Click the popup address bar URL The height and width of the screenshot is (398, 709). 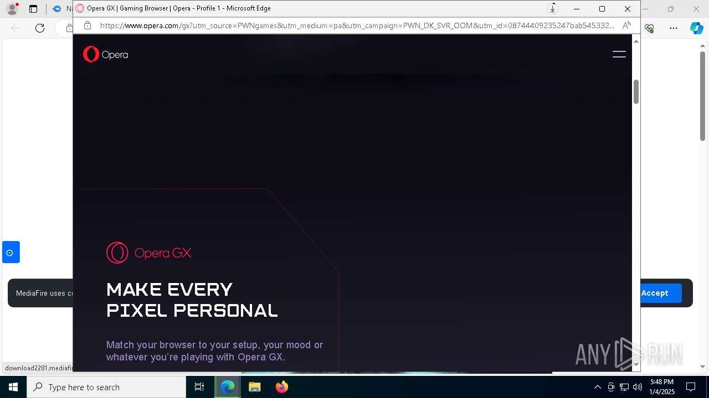[x=357, y=25]
